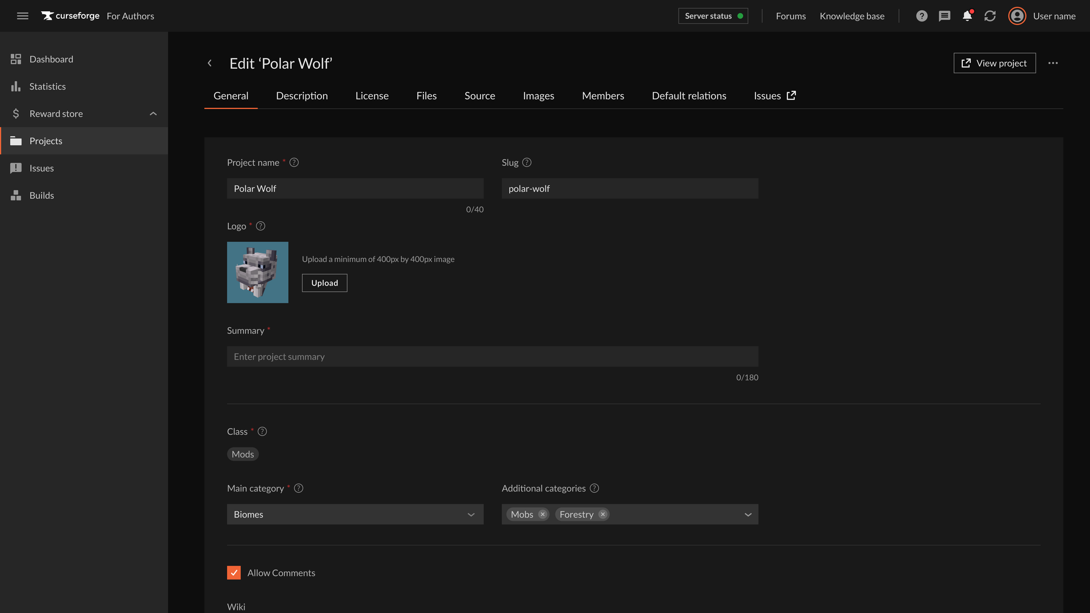Expand the Additional categories dropdown arrow
Viewport: 1090px width, 613px height.
[x=748, y=514]
